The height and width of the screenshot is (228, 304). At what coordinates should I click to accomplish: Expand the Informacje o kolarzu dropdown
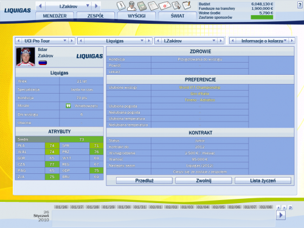pos(285,41)
